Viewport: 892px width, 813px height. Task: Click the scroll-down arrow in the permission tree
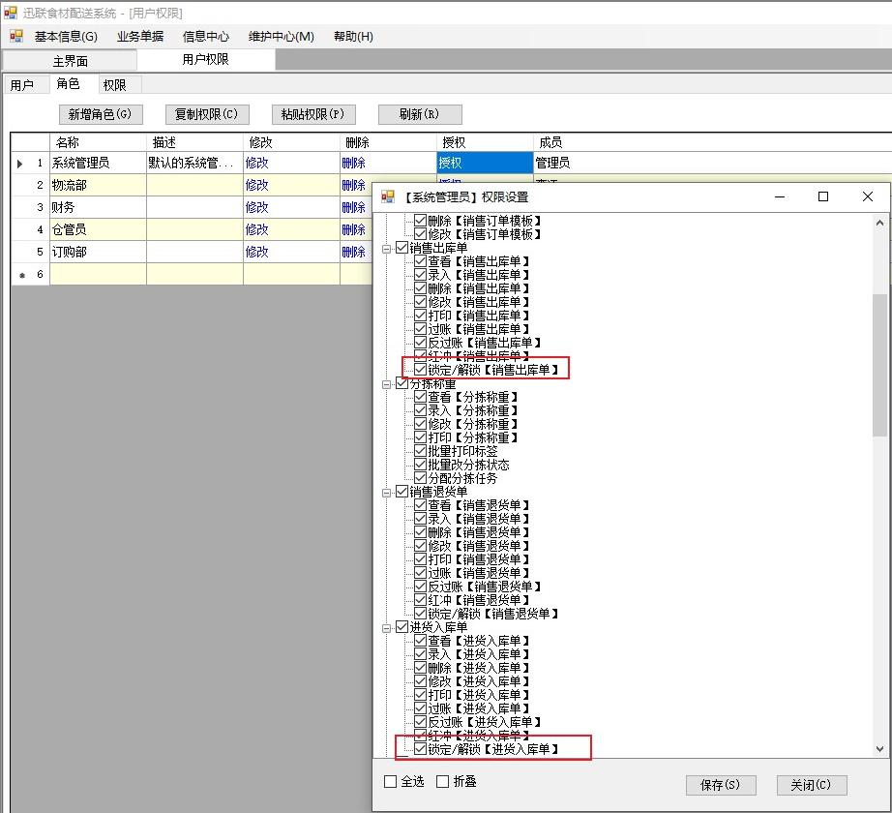coord(880,749)
